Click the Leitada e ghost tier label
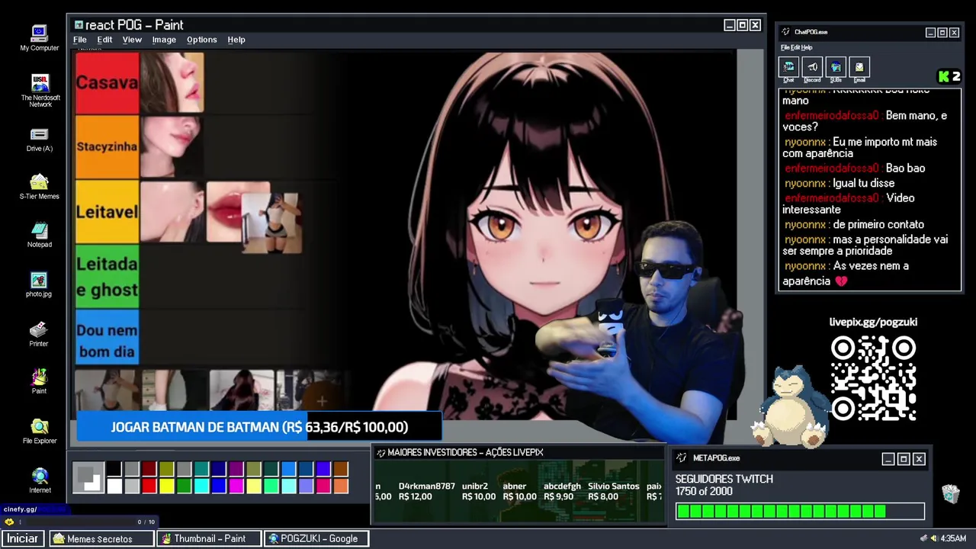The width and height of the screenshot is (976, 549). point(107,277)
